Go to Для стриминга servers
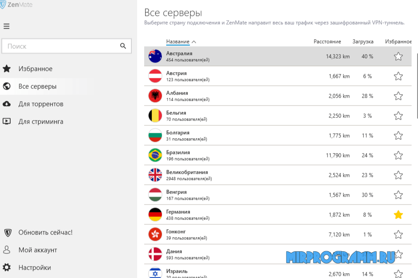Viewport: 418px width, 278px height. [41, 121]
